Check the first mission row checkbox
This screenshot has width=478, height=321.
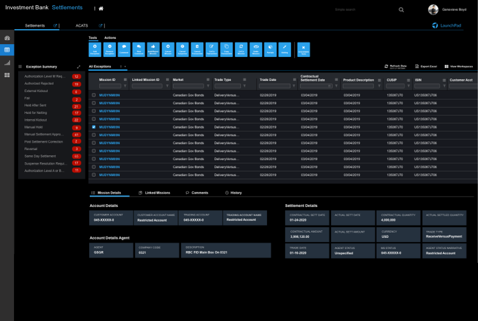click(x=94, y=95)
